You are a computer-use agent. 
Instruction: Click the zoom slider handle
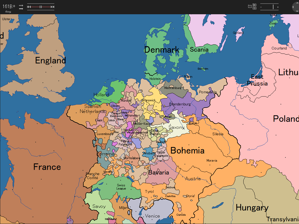coord(273,7)
